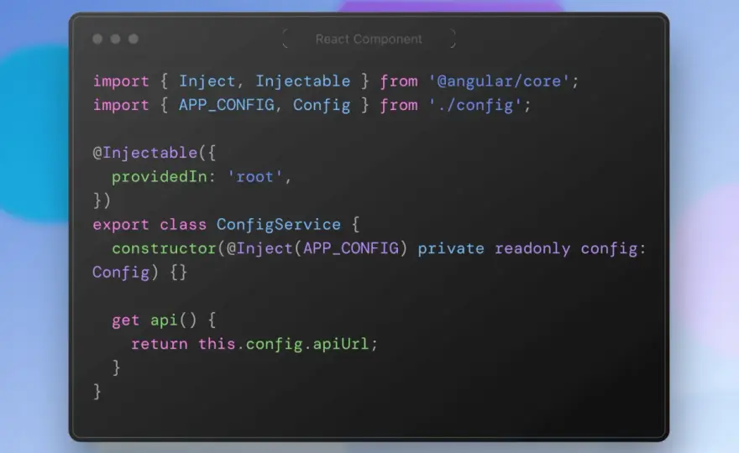Click '@Inject(APP_CONFIG)' in the constructor
Viewport: 739px width, 453px height.
[x=317, y=248]
